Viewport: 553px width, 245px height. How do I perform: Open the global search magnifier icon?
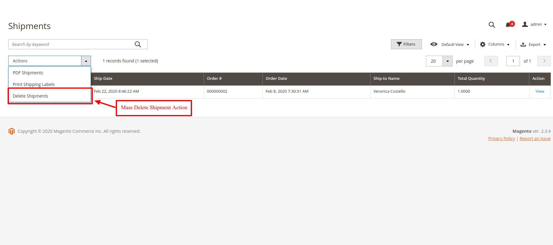tap(492, 25)
